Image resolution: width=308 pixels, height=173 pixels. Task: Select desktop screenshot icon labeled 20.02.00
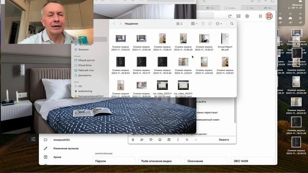pyautogui.click(x=296, y=86)
